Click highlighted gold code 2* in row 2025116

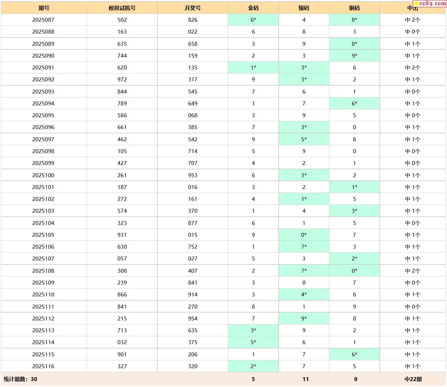[253, 366]
